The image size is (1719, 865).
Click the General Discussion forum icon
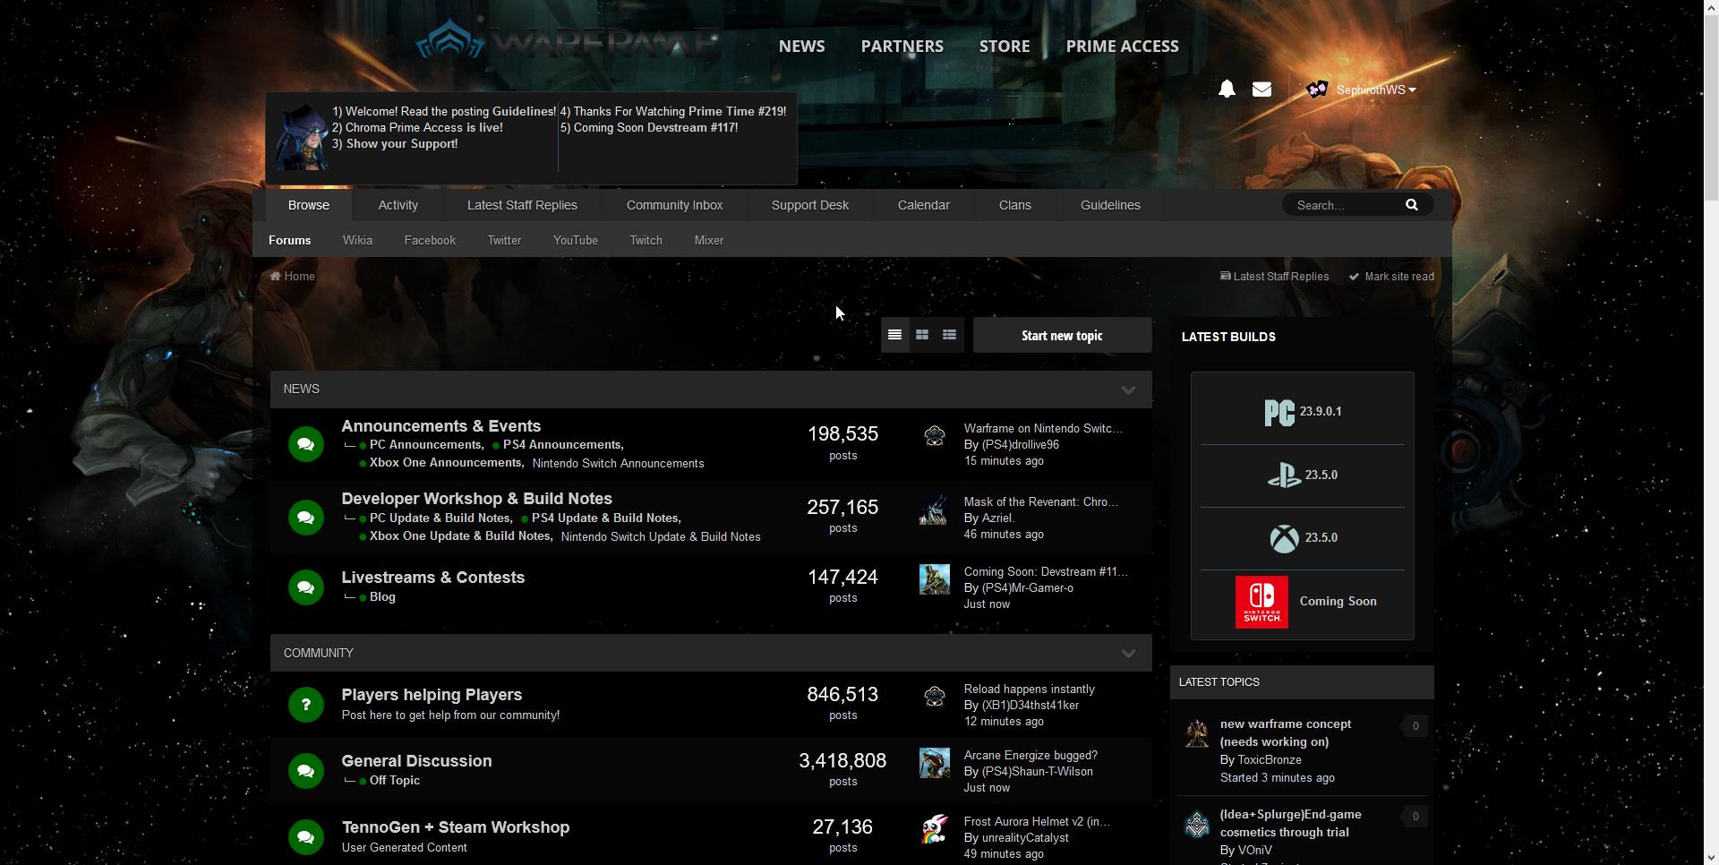coord(306,771)
